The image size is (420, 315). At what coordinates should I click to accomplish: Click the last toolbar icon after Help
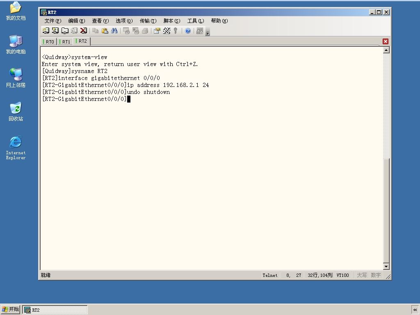pyautogui.click(x=200, y=31)
